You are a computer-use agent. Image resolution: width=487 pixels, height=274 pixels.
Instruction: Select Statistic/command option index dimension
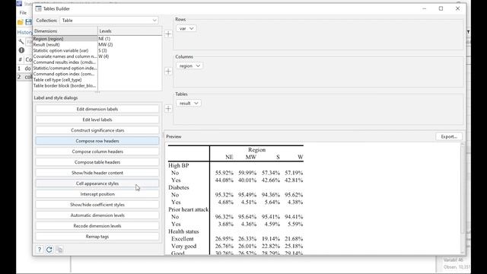coord(65,68)
